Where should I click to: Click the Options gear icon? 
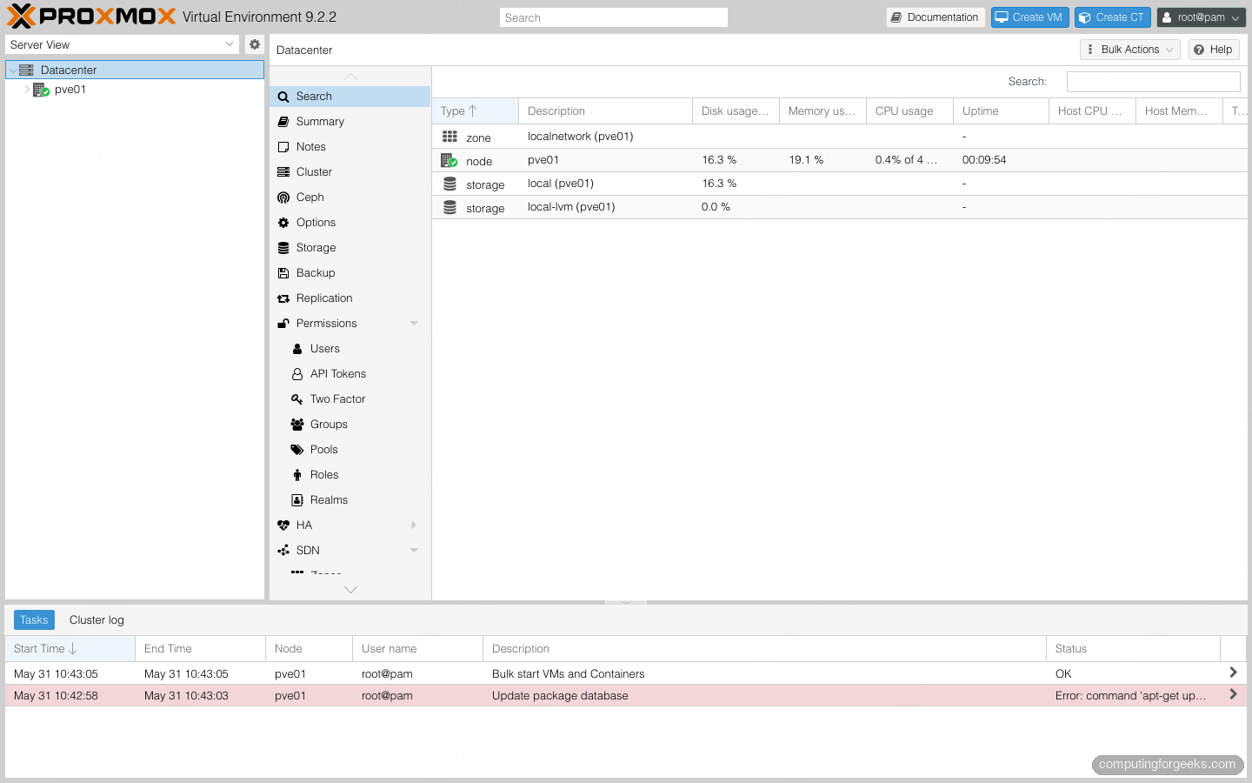pos(283,223)
